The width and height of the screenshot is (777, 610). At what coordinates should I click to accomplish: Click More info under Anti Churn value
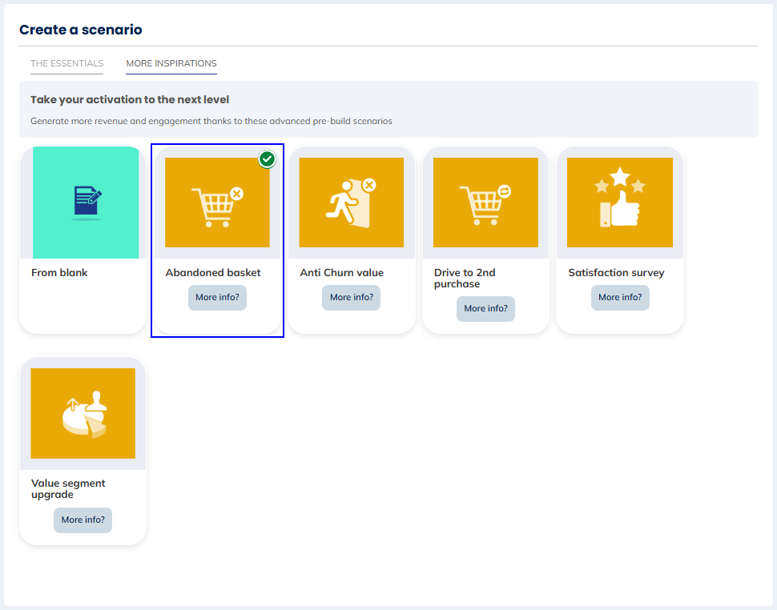(351, 297)
